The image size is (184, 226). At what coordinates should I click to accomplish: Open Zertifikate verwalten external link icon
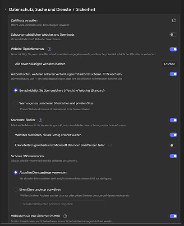174,20
